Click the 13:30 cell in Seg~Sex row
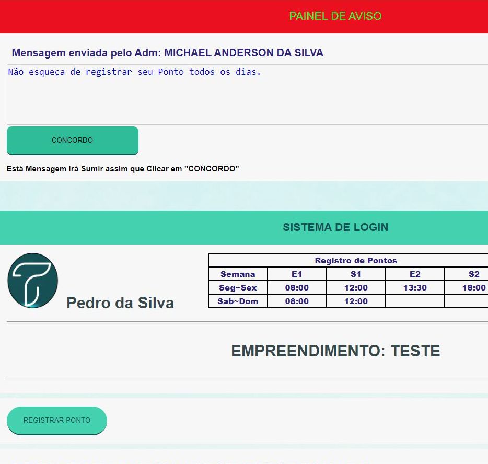This screenshot has width=488, height=464. [x=415, y=288]
